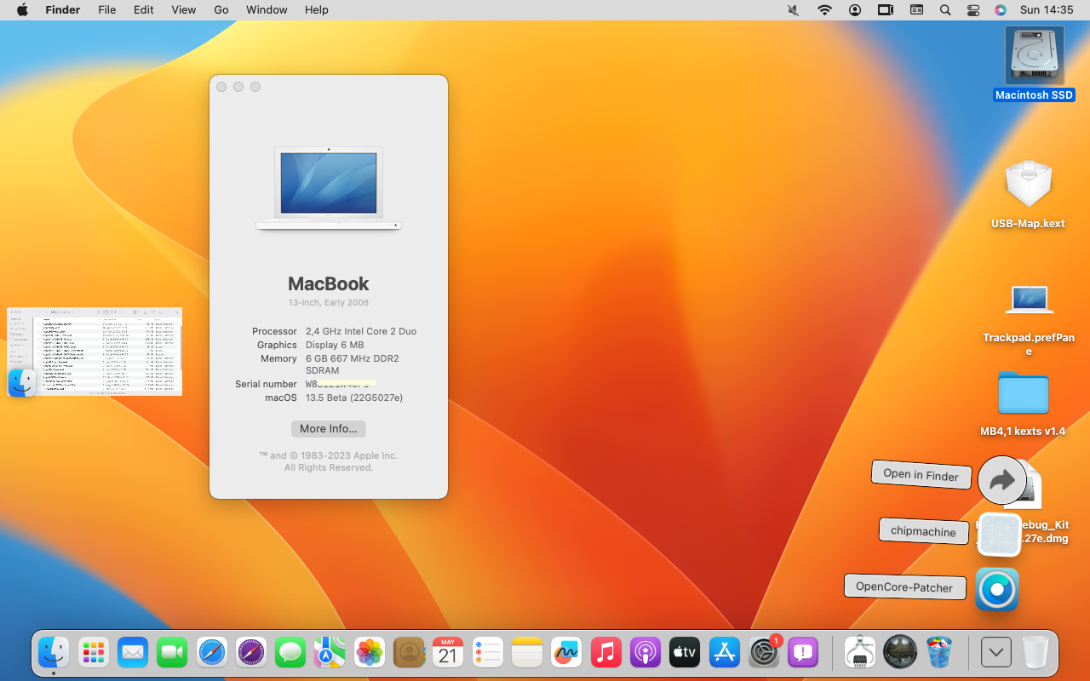1090x681 pixels.
Task: Start FaceTime from the Dock
Action: (172, 653)
